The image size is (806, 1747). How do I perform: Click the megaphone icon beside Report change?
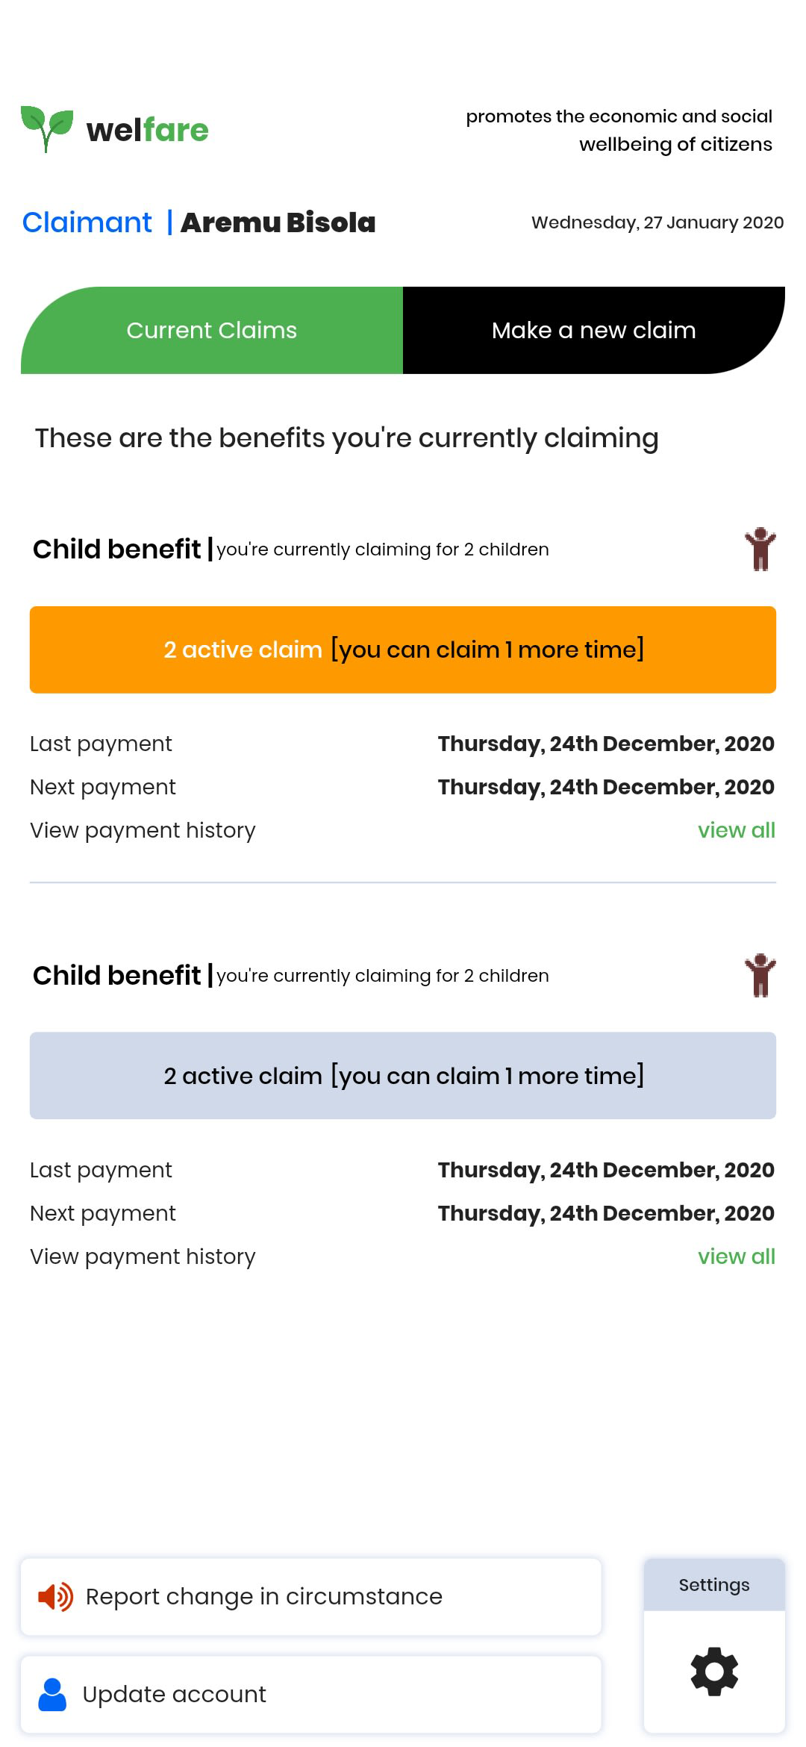55,1597
